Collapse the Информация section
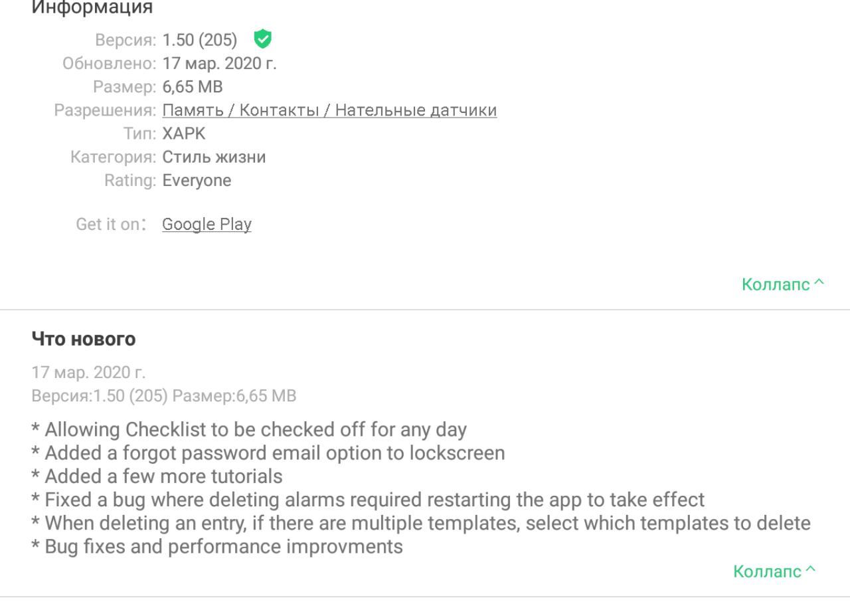The height and width of the screenshot is (614, 850). (x=783, y=284)
